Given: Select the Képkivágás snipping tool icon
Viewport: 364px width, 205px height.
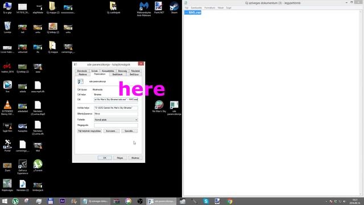Looking at the screenshot, I should pos(7,185).
